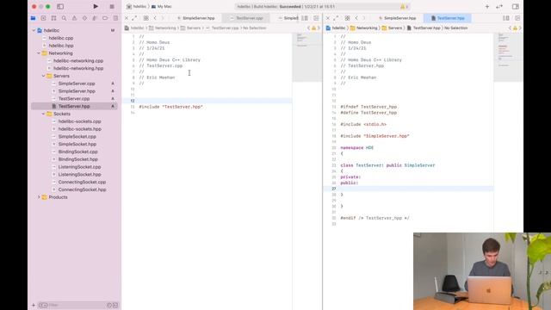Switch to TestServer.cpp tab in left editor
Viewport: 551px width, 310px height.
(247, 18)
